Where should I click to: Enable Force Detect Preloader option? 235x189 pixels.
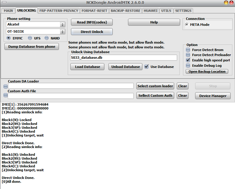click(188, 55)
